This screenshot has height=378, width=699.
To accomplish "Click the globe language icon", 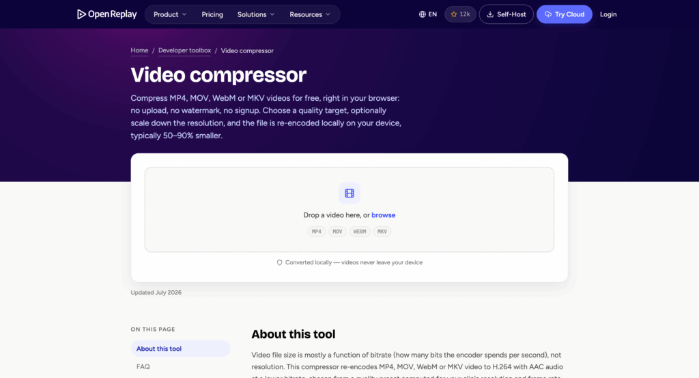I will click(422, 14).
